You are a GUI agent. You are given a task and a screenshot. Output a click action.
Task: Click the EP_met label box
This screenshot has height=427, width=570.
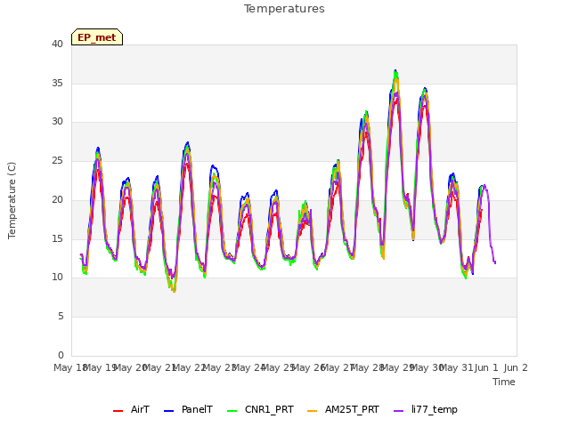[97, 37]
